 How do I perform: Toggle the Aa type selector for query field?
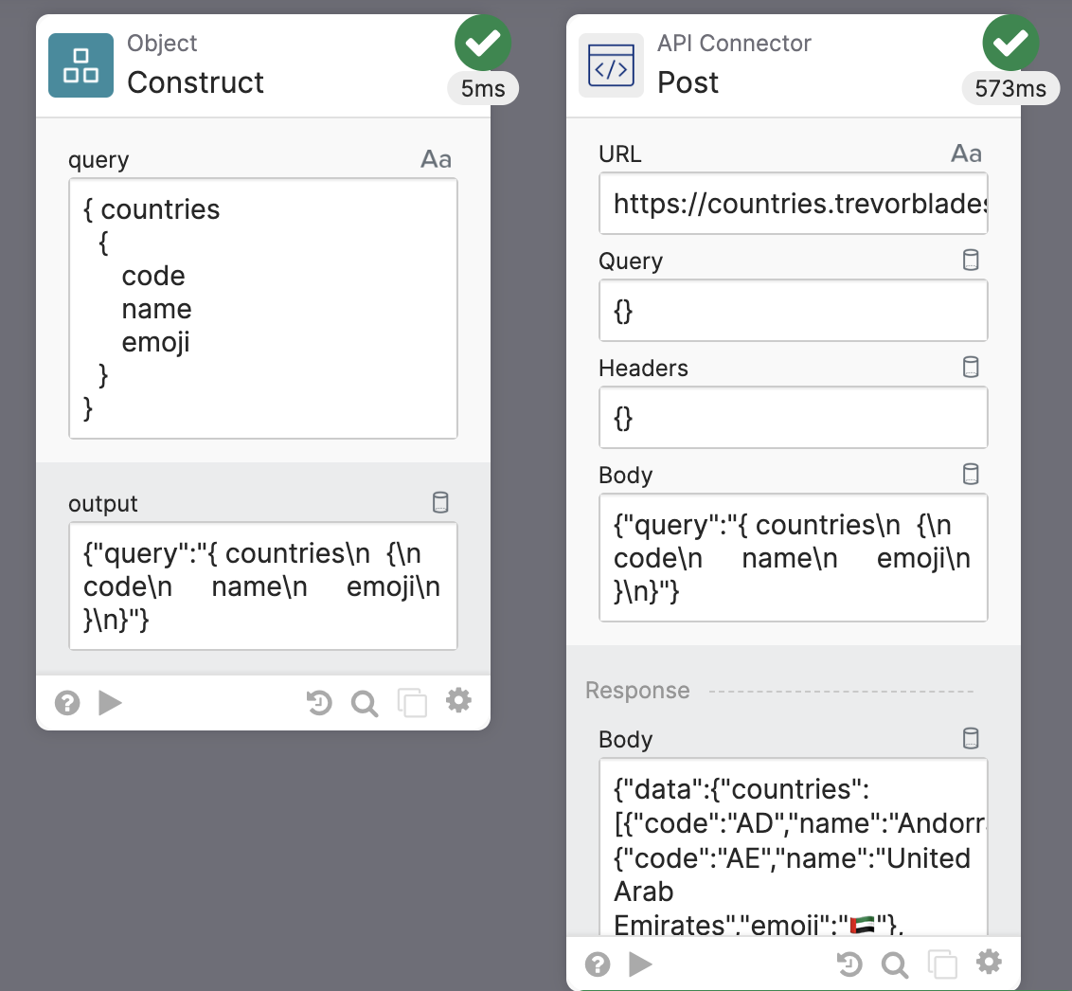pyautogui.click(x=436, y=160)
